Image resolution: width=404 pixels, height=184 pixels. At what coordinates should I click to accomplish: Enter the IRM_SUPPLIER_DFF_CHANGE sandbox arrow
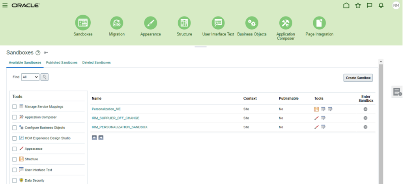click(365, 118)
